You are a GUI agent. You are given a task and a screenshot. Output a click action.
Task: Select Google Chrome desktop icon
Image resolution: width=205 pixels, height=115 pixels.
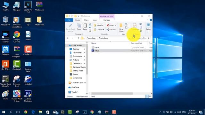[17, 37]
